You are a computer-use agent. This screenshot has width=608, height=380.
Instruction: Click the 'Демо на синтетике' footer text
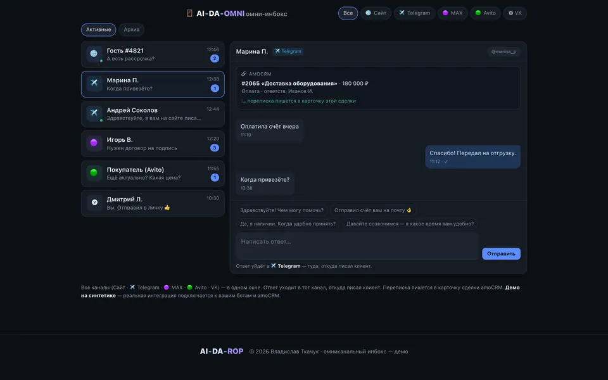(x=300, y=291)
